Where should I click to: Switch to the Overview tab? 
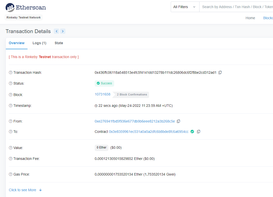pyautogui.click(x=17, y=43)
